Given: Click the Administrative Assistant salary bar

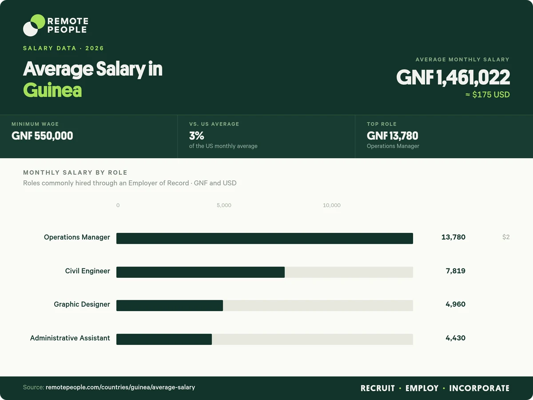Looking at the screenshot, I should (x=164, y=339).
